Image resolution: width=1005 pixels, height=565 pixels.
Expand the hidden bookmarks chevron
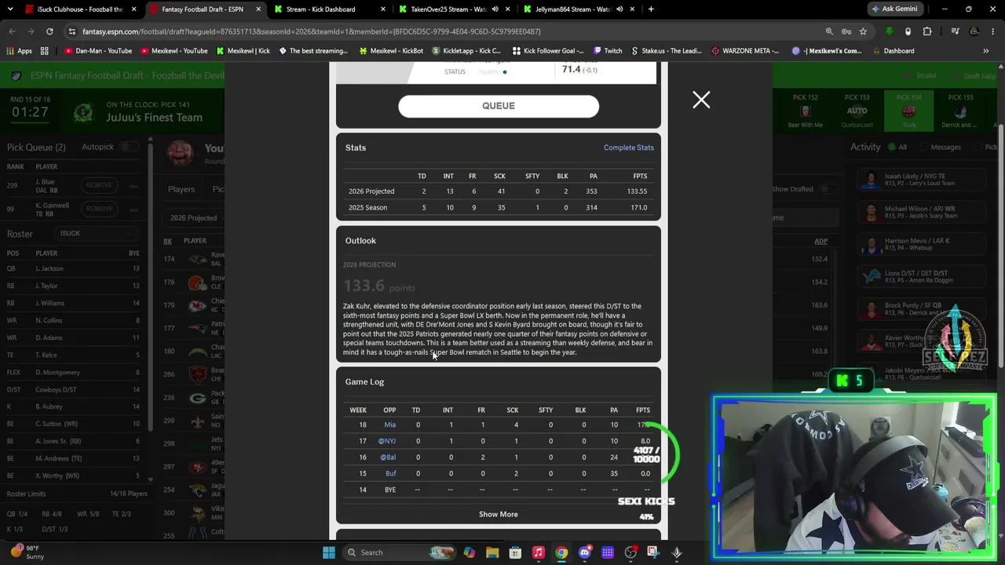click(986, 51)
